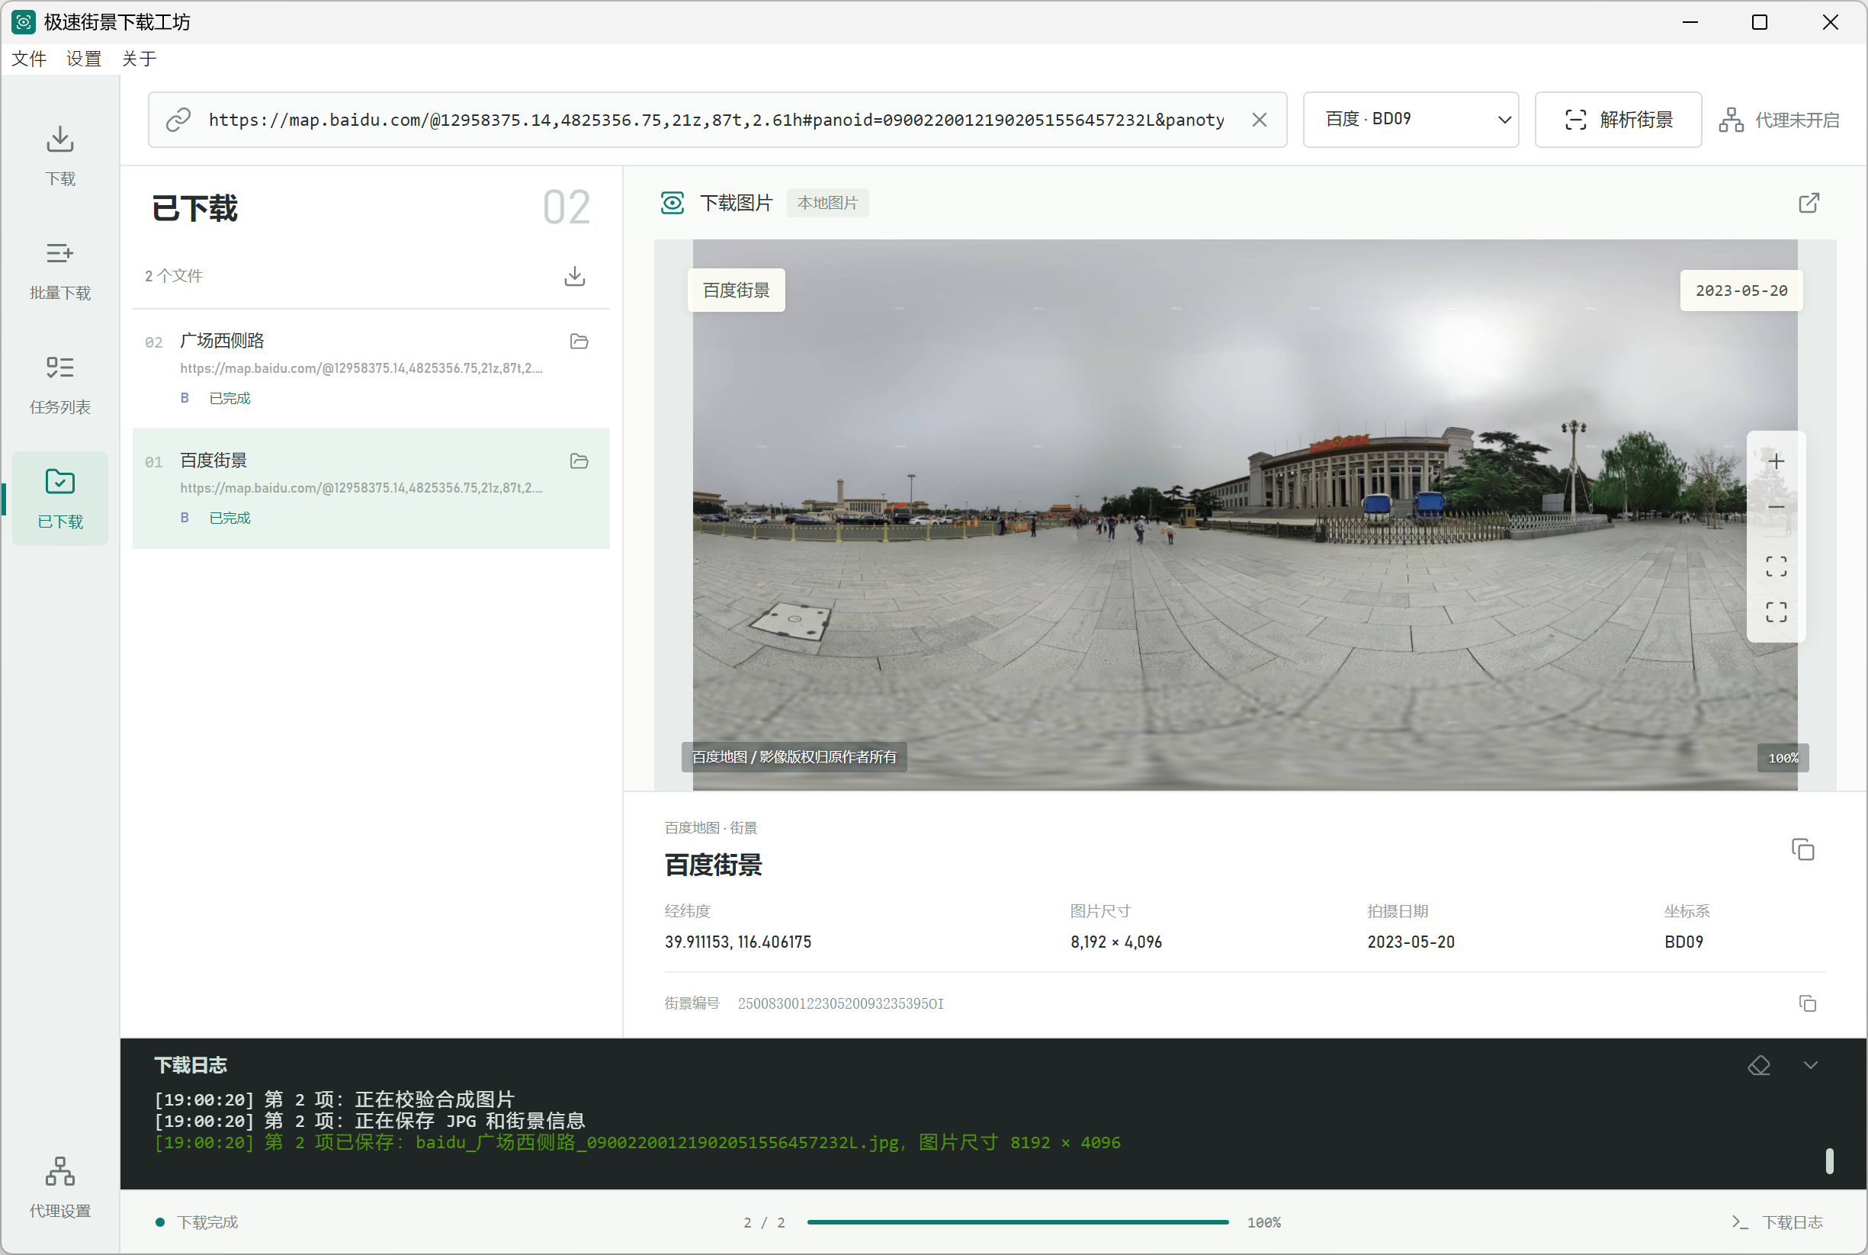Screen dimensions: 1868x1255
Task: Clear the URL field with the X icon
Action: [1259, 120]
